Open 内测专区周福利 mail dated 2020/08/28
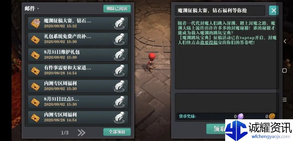Screen dimensions: 293x141 pos(78,118)
